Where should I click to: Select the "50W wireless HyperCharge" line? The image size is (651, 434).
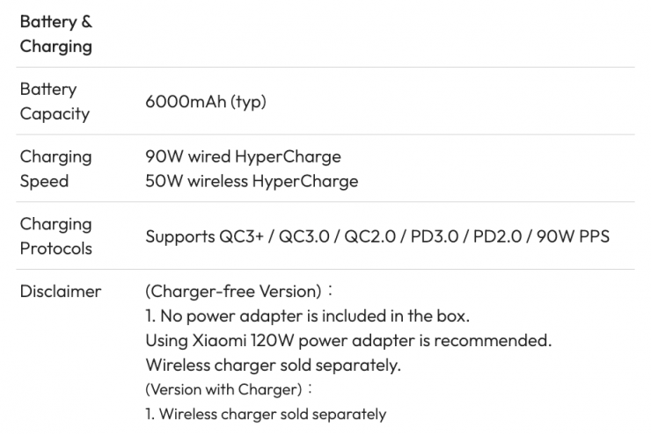pos(252,182)
